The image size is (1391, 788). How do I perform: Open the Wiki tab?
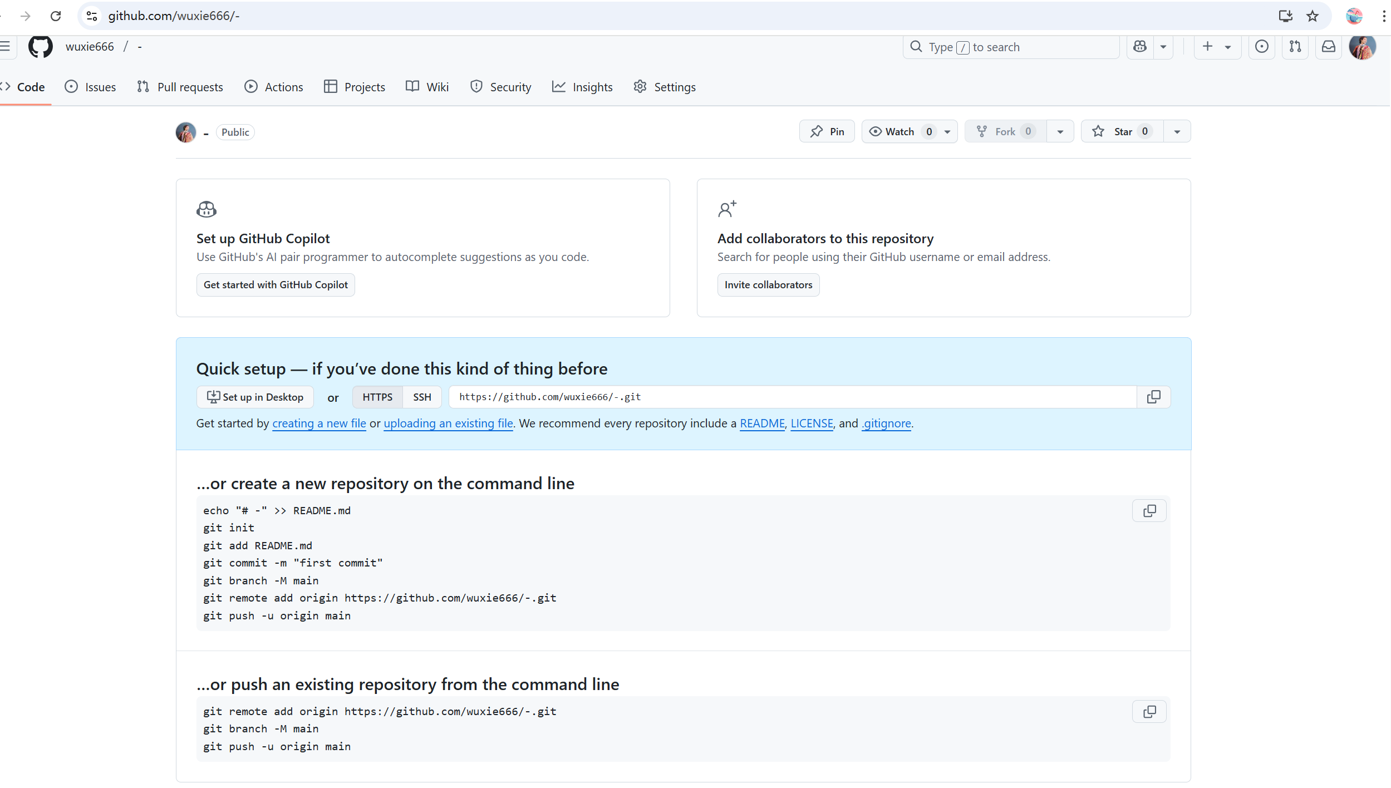427,87
